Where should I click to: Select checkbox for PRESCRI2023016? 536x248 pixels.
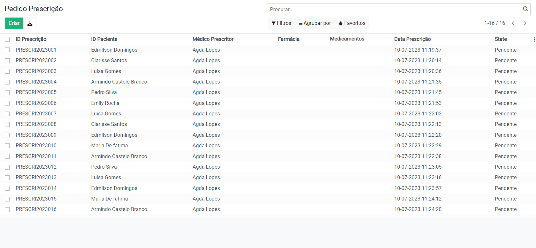coord(7,209)
